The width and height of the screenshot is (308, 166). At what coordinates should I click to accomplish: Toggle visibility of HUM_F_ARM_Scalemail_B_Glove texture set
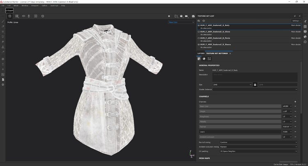pos(199,31)
